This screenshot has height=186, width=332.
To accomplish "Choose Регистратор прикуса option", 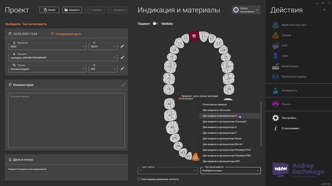I will pos(230,104).
